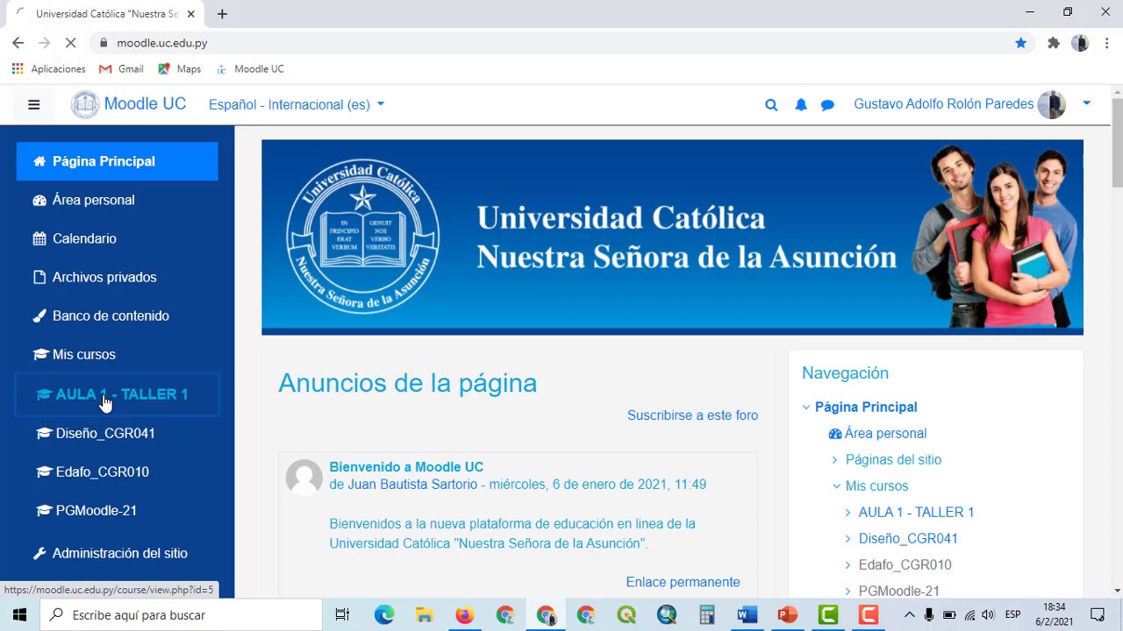1123x631 pixels.
Task: Expand Edafo_CGR010 navigation node
Action: tap(848, 564)
